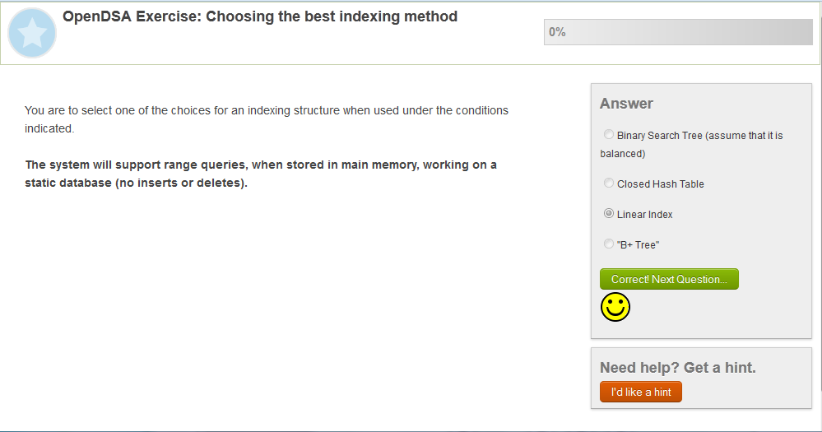Click the 0% progress bar

(678, 32)
